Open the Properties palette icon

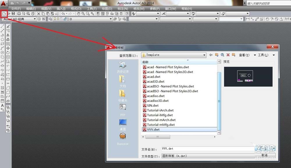(x=98, y=14)
